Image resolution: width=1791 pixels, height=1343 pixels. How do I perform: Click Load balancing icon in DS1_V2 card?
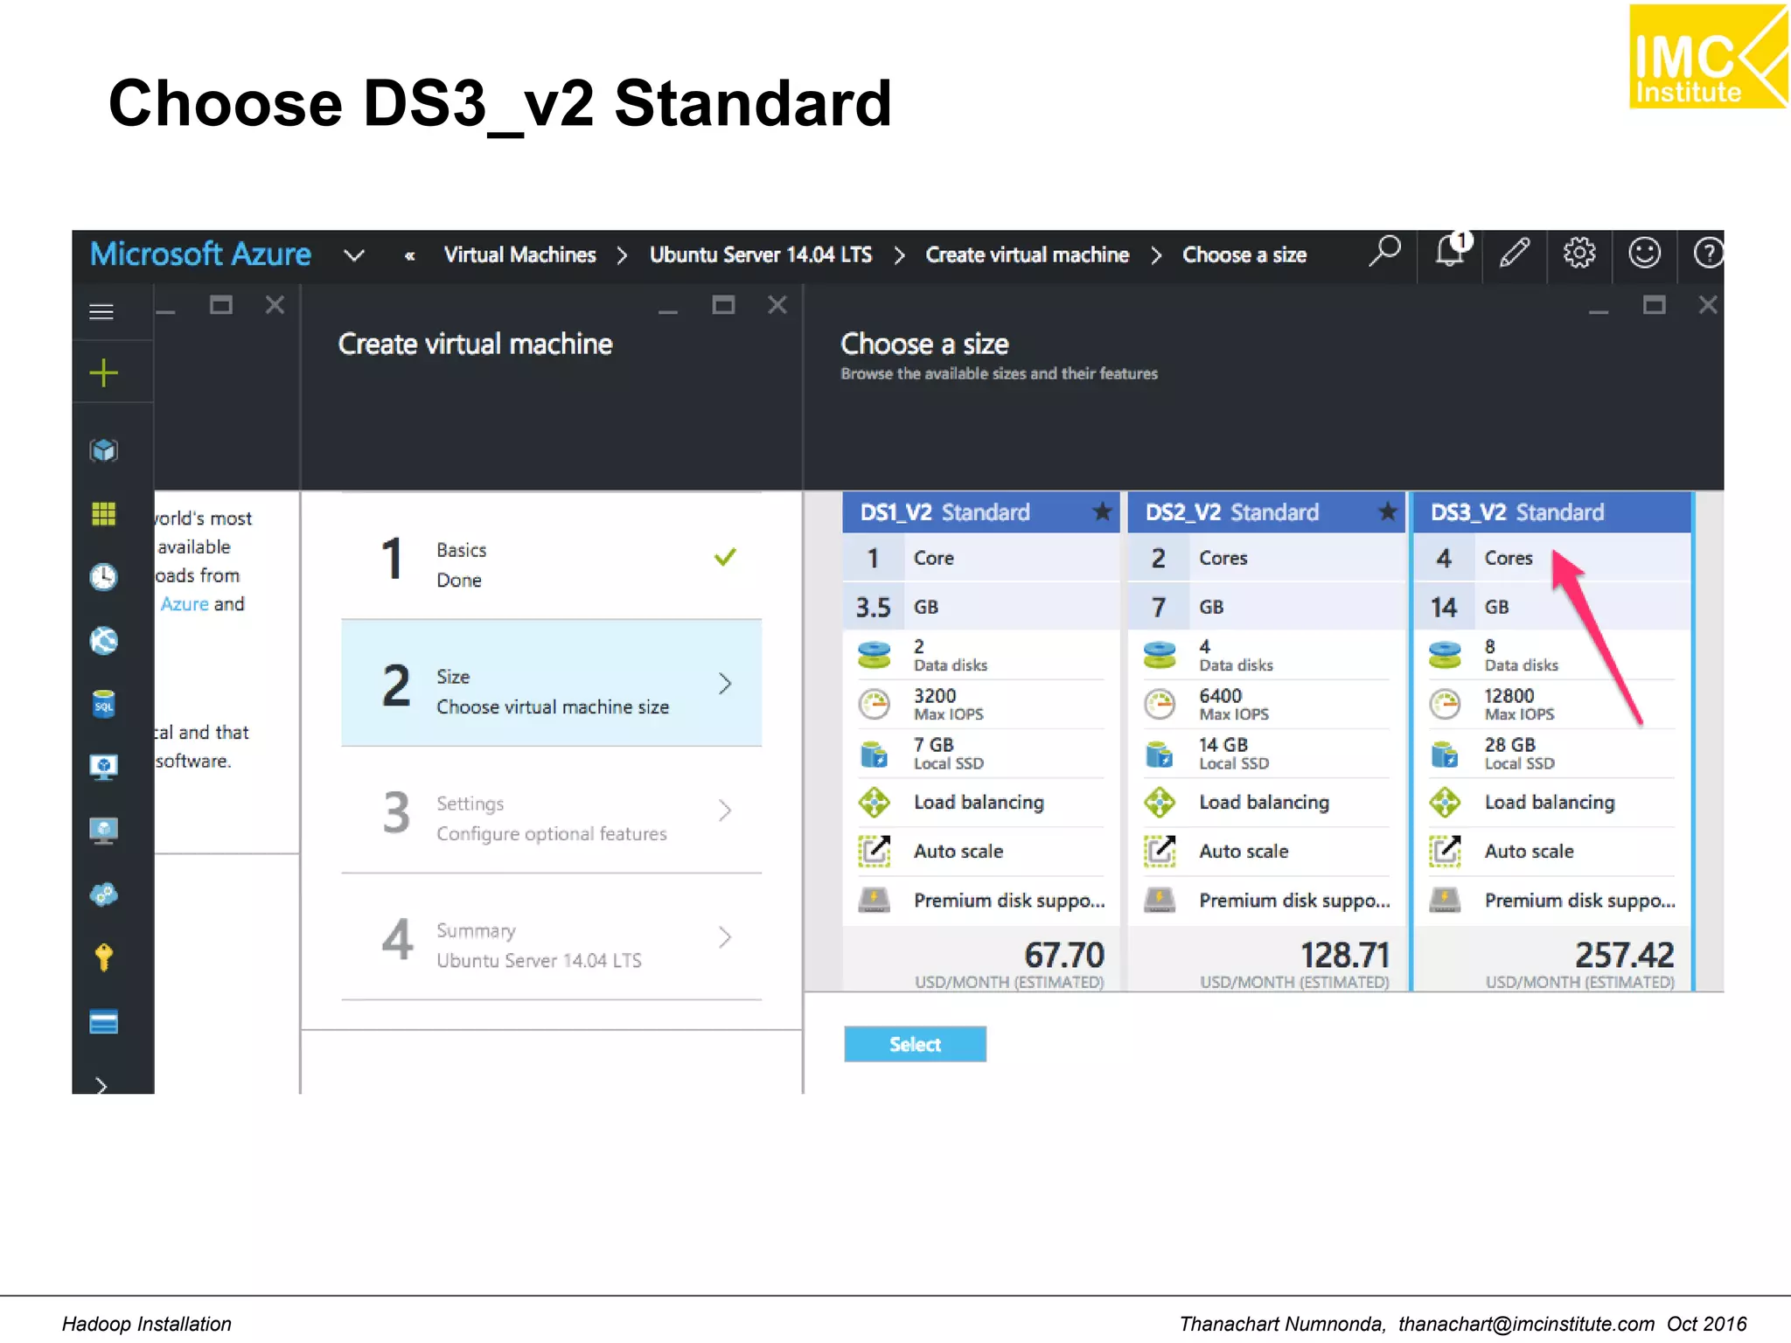point(874,802)
